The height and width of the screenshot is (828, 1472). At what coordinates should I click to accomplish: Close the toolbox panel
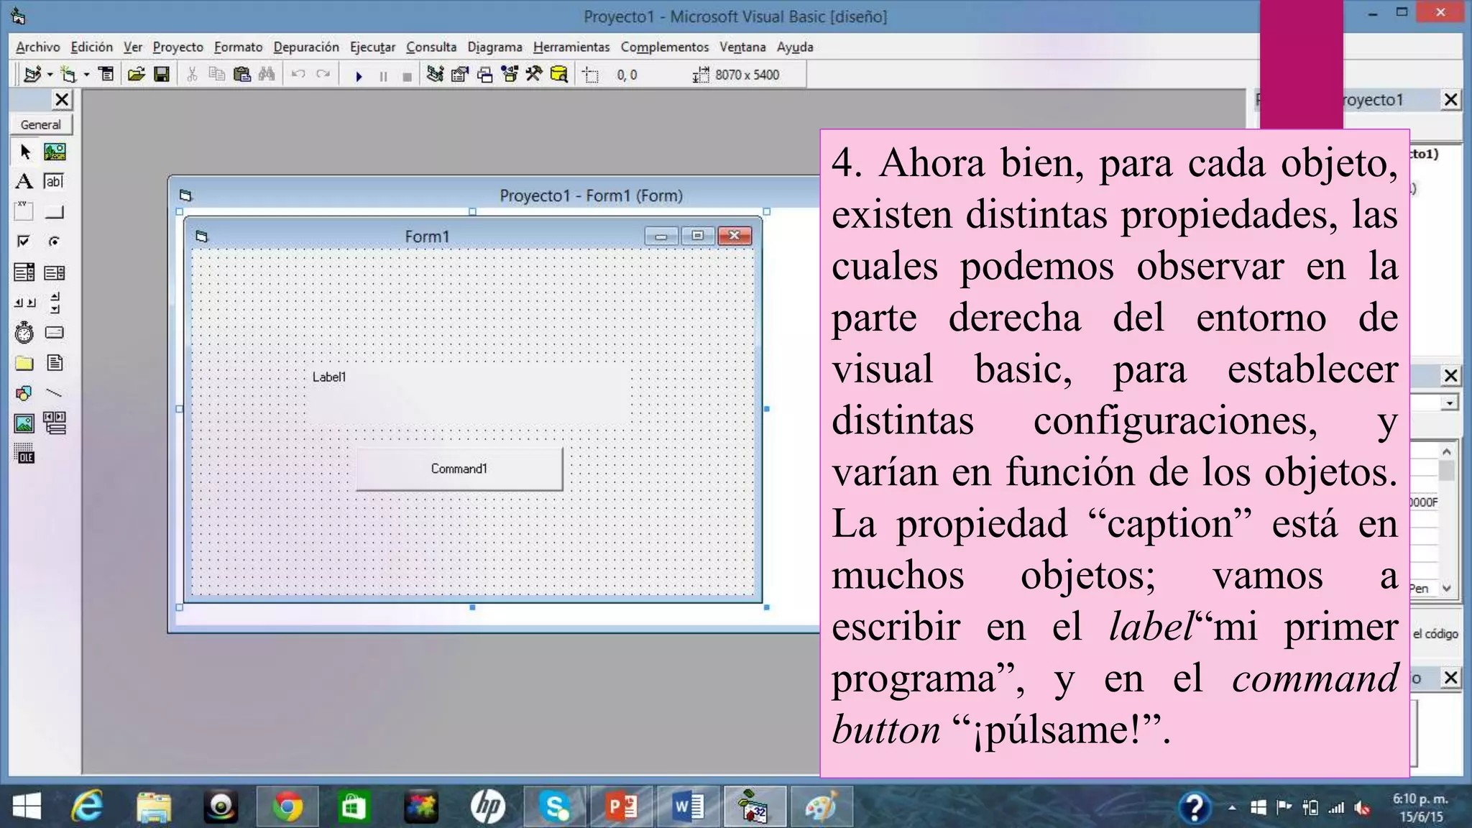coord(62,100)
